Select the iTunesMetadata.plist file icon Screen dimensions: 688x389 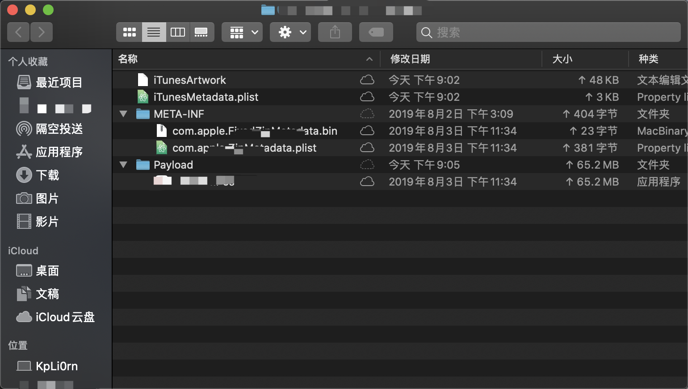(x=143, y=97)
